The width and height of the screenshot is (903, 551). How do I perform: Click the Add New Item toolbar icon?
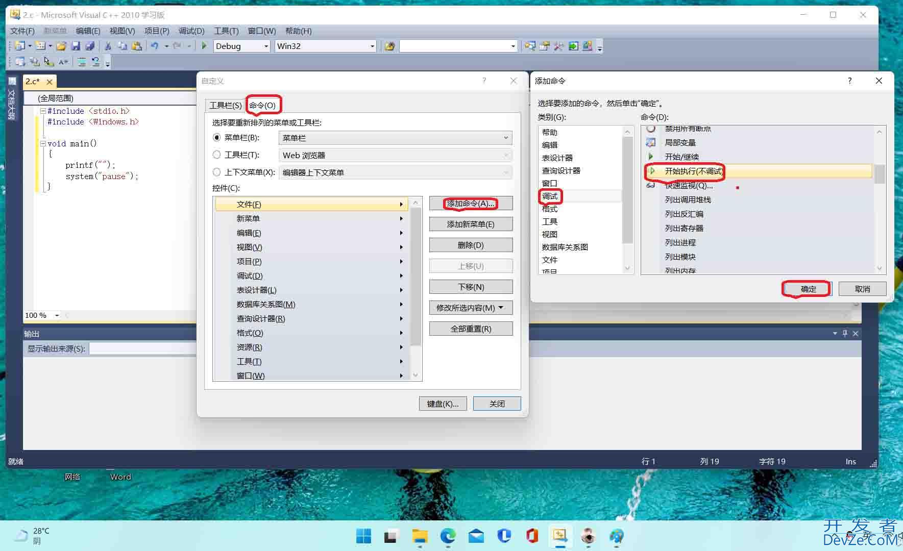(41, 46)
